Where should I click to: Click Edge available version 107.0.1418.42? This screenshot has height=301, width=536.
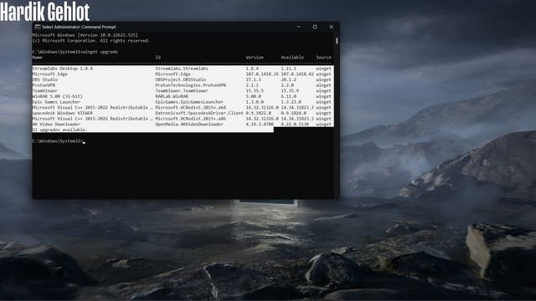click(x=297, y=74)
